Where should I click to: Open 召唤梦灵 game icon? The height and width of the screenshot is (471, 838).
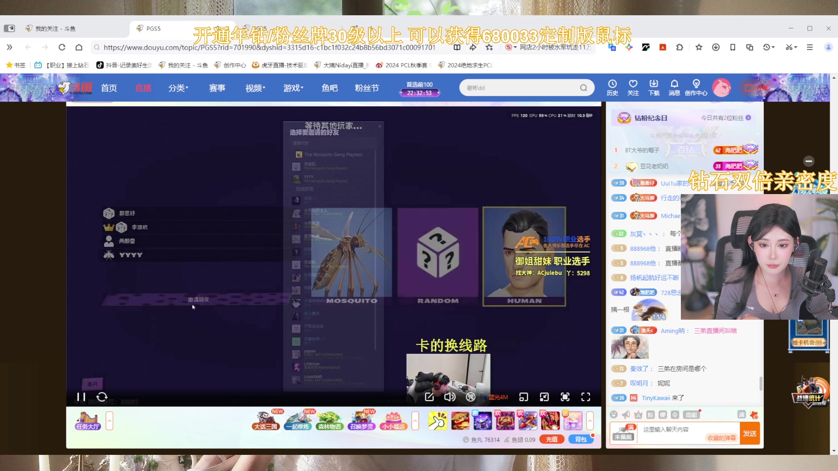pyautogui.click(x=361, y=421)
